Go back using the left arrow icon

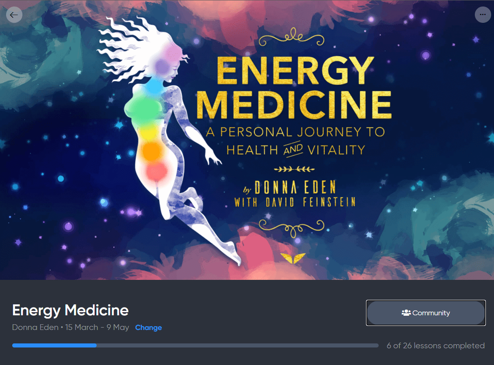(x=14, y=15)
